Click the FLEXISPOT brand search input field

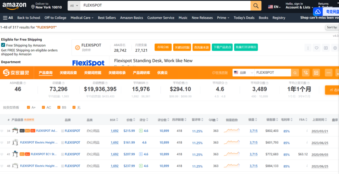click(272, 73)
